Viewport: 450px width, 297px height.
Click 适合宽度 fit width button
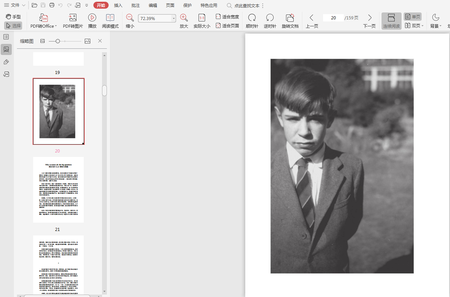click(227, 17)
